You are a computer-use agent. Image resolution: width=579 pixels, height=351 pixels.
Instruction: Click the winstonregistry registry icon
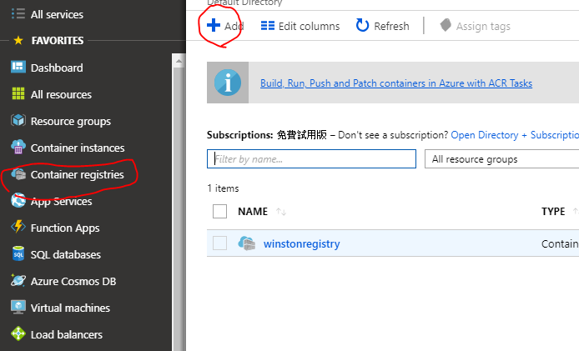click(x=247, y=243)
